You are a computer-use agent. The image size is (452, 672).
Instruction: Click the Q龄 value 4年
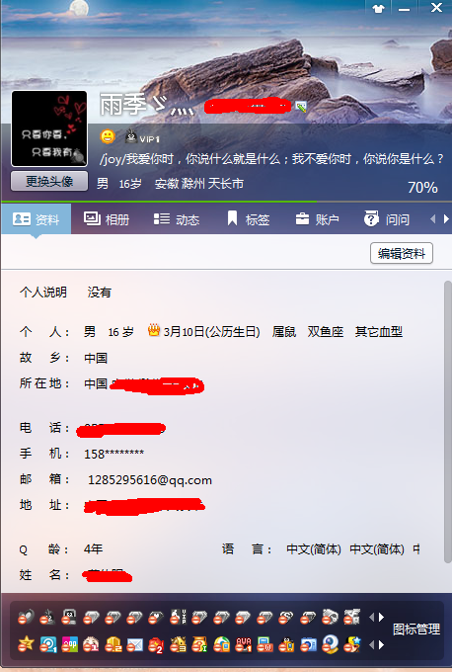pos(94,549)
